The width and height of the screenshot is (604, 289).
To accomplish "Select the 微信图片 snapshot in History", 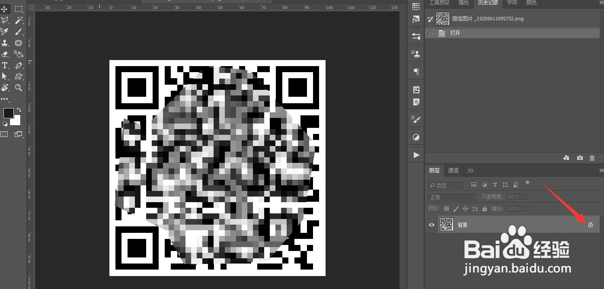I will click(513, 19).
